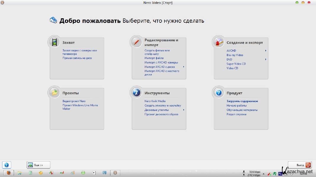
Task: Click the blue Tools section icon
Action: coord(136,93)
